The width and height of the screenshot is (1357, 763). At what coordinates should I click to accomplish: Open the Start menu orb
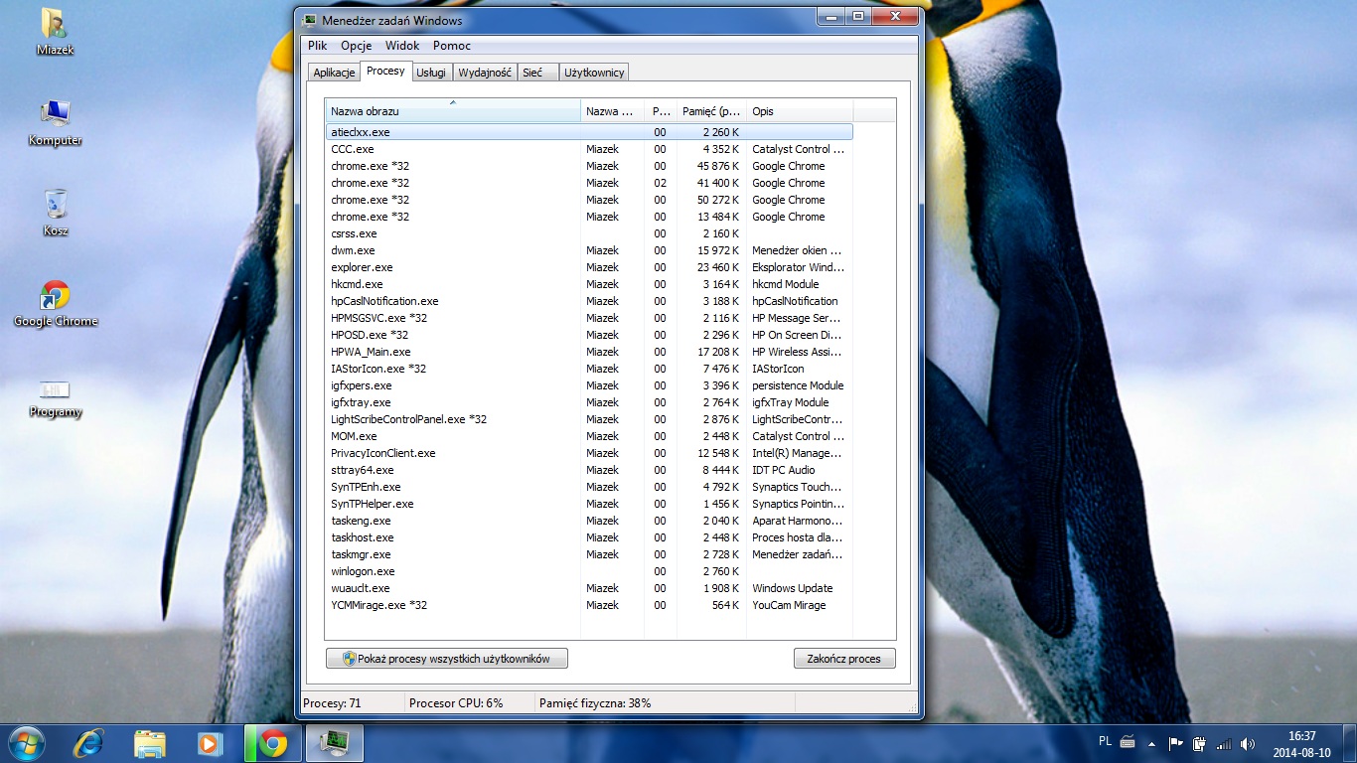point(25,742)
